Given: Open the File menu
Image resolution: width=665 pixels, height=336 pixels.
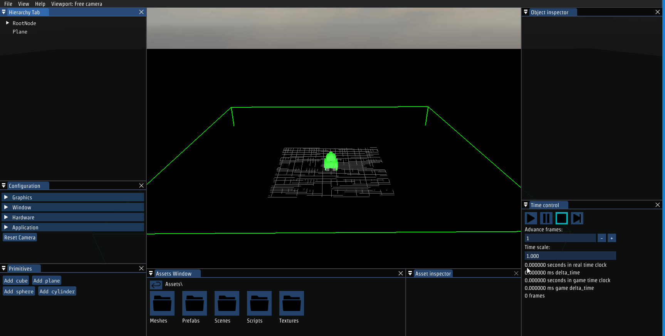Looking at the screenshot, I should click(x=8, y=4).
